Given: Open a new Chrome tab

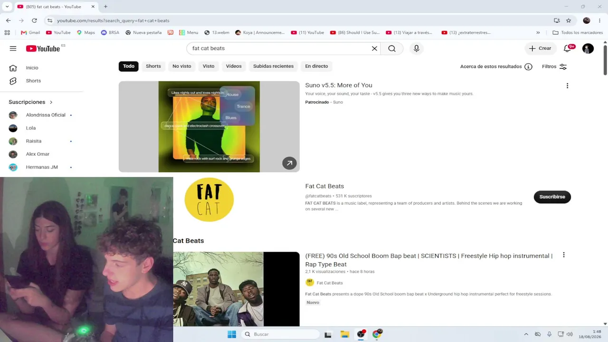Looking at the screenshot, I should click(x=105, y=7).
